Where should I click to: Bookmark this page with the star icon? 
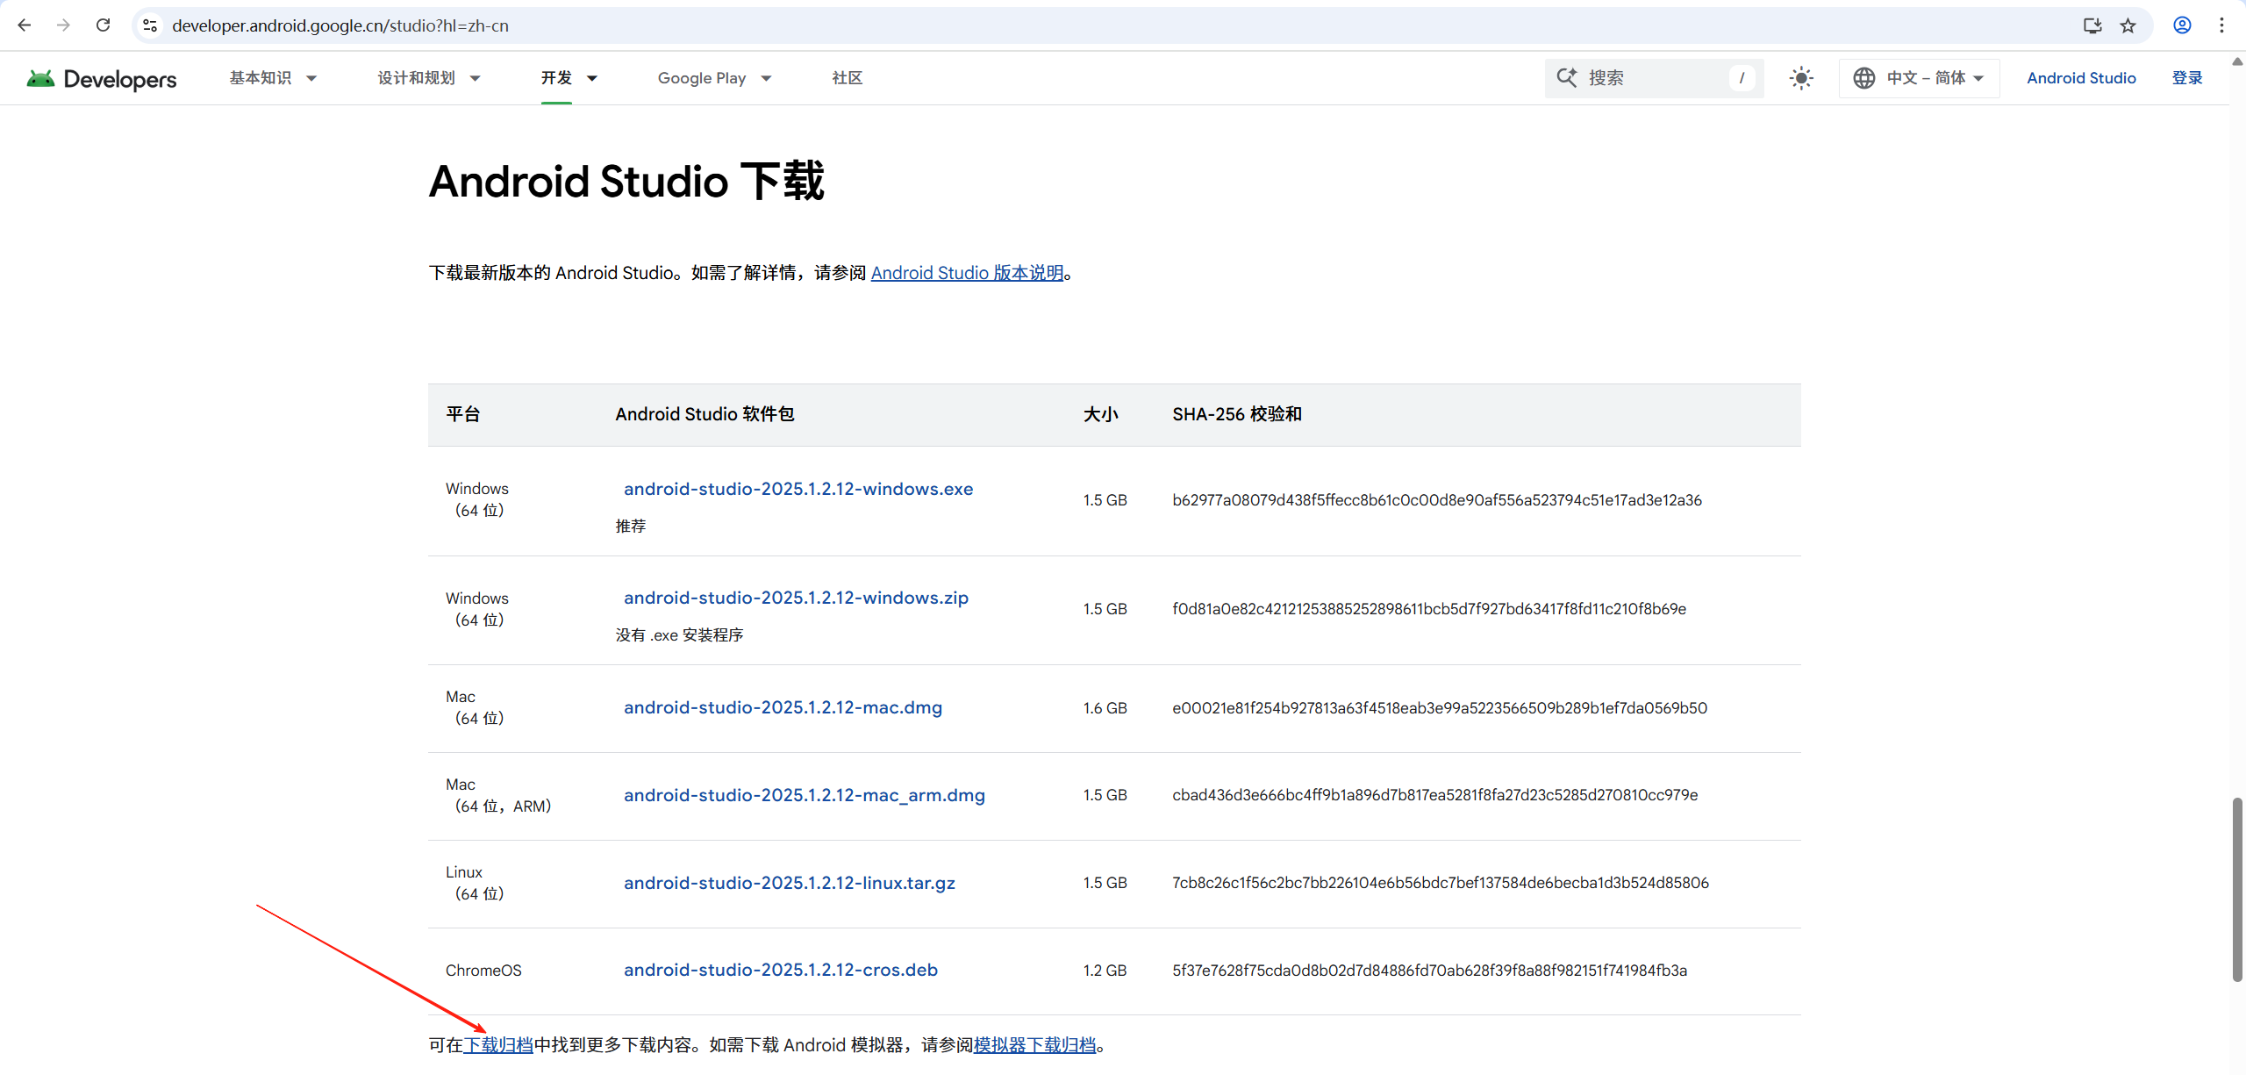2128,25
